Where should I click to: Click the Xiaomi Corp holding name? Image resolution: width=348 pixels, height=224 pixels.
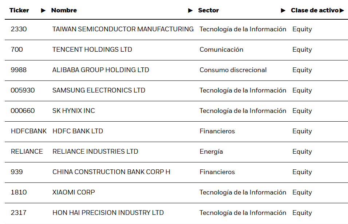[x=74, y=192]
